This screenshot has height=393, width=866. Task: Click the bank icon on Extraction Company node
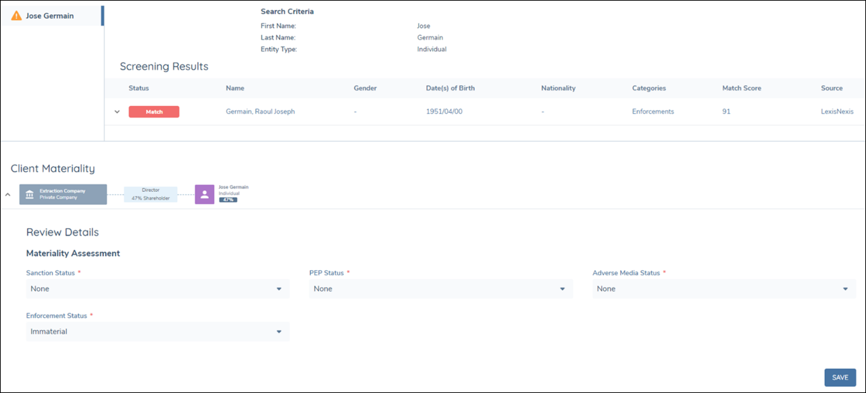click(x=30, y=194)
